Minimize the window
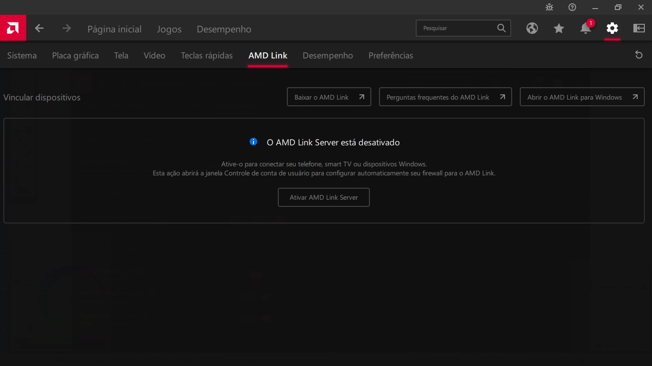 [x=595, y=7]
